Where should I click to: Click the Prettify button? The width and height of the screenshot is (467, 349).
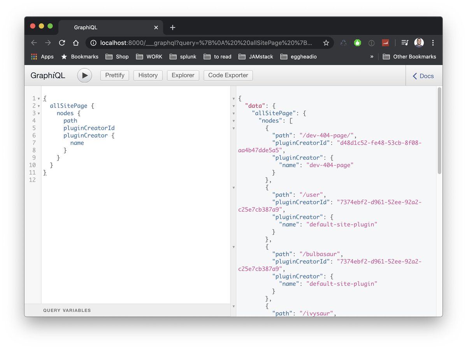tap(115, 75)
